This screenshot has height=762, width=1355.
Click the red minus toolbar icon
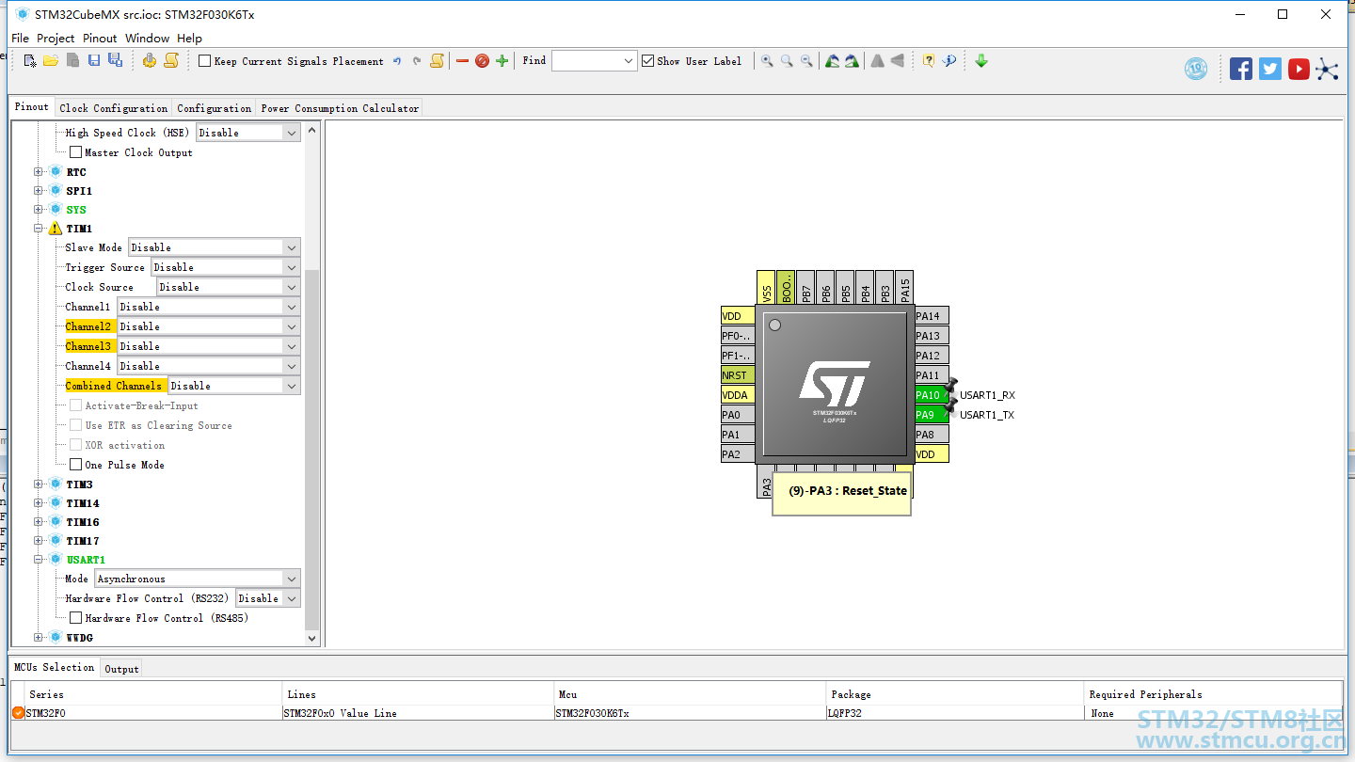(462, 61)
